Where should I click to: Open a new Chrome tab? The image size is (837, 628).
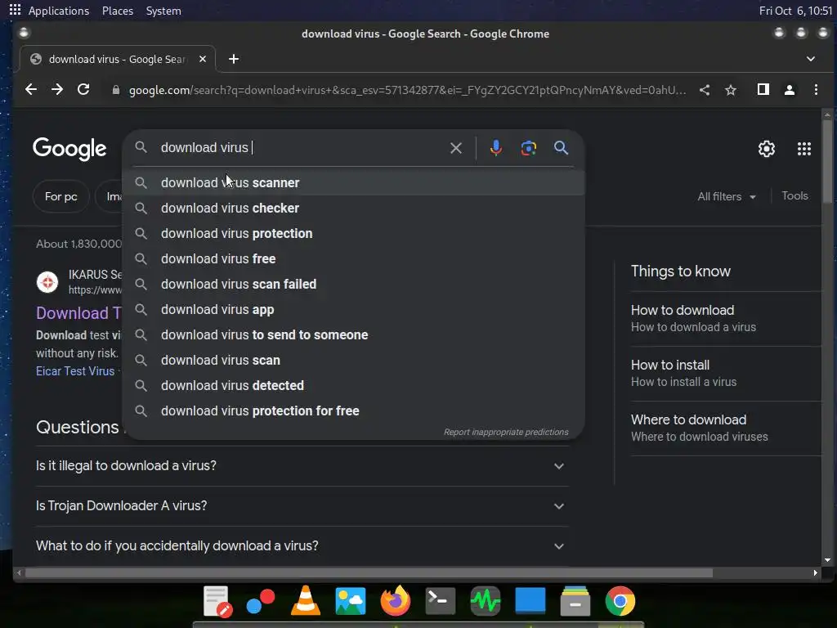click(234, 59)
